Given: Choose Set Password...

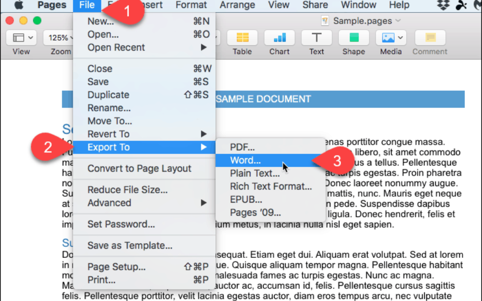Looking at the screenshot, I should click(x=144, y=224).
